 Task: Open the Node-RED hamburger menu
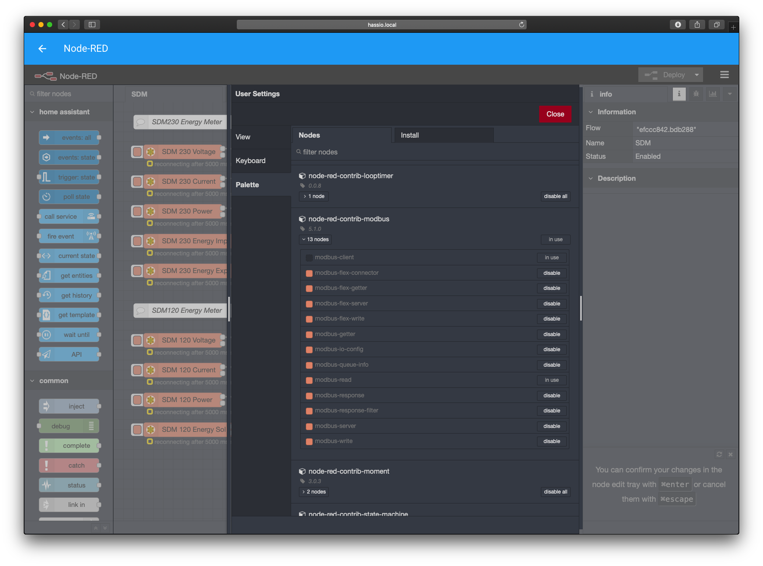point(724,75)
